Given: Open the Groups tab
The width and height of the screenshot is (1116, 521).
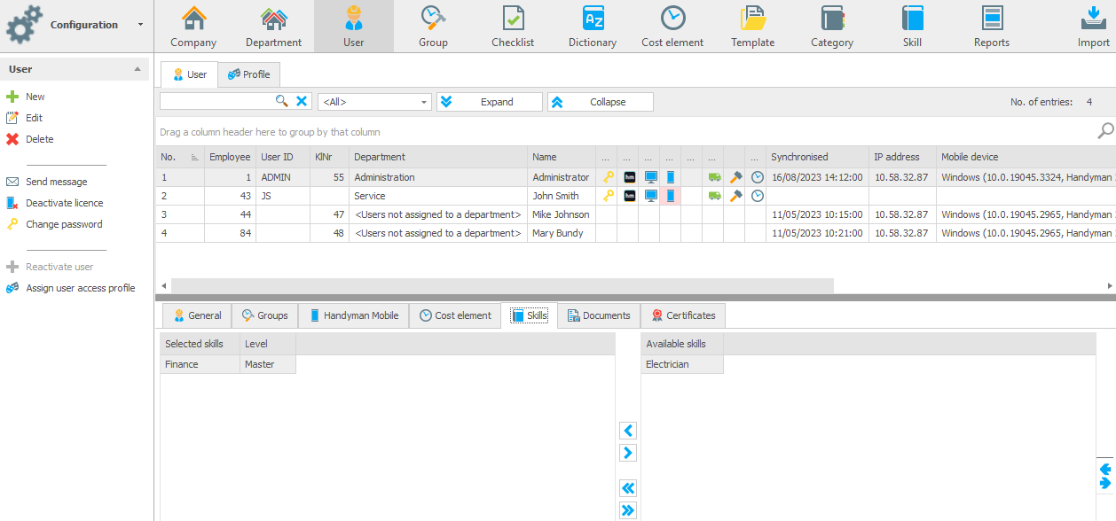Looking at the screenshot, I should (x=264, y=315).
